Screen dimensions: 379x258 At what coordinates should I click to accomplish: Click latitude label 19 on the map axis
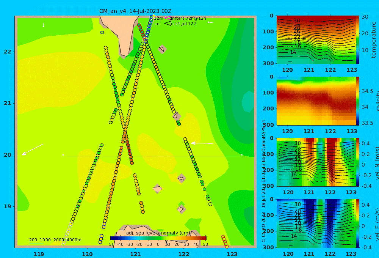(x=8, y=206)
